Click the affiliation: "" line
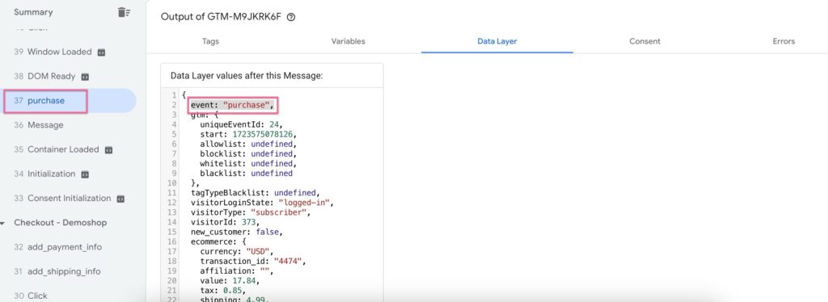Screen dimensions: 828x302 tap(237, 271)
